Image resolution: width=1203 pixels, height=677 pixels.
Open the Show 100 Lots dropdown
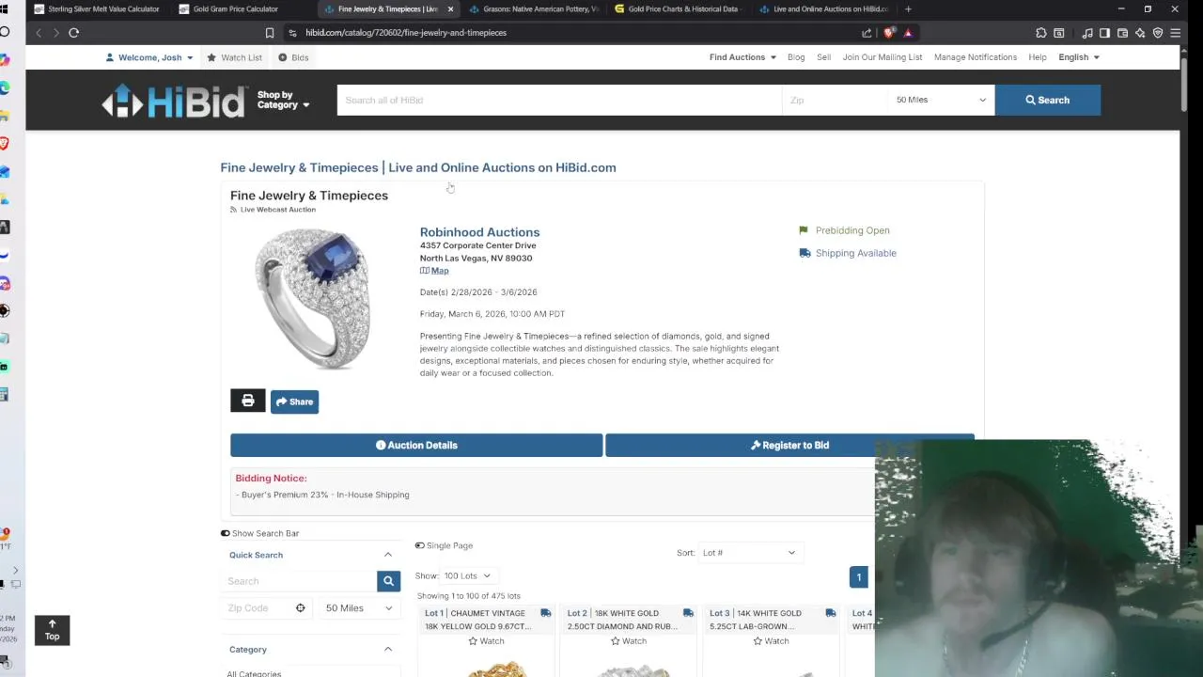(x=467, y=575)
